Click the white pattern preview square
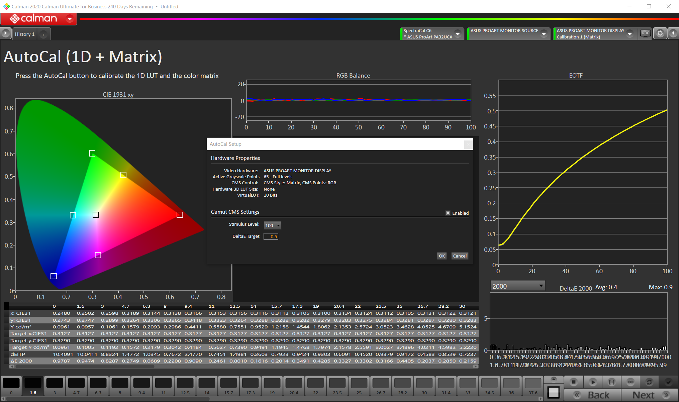679x402 pixels. click(554, 392)
